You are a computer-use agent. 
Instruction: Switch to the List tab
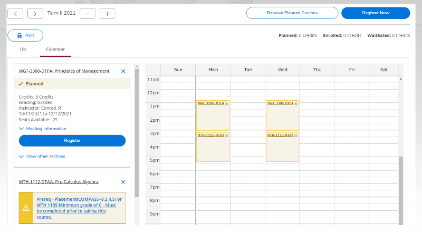23,49
